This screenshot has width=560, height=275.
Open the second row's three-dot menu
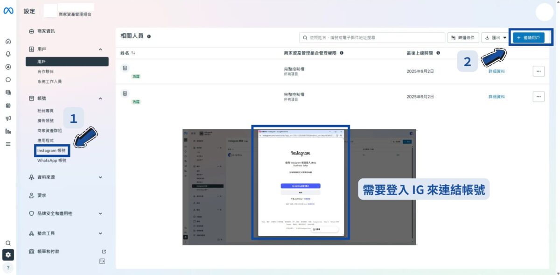tap(539, 97)
